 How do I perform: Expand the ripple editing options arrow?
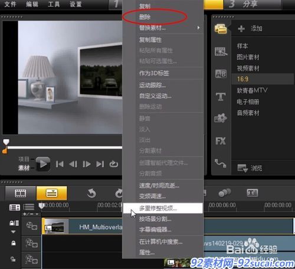pyautogui.click(x=13, y=232)
